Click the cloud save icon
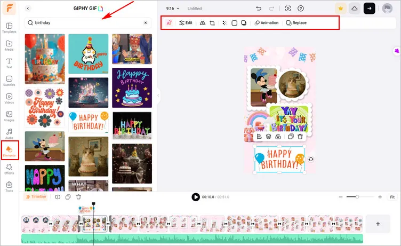Screen dimensions: 401x246 (355, 9)
